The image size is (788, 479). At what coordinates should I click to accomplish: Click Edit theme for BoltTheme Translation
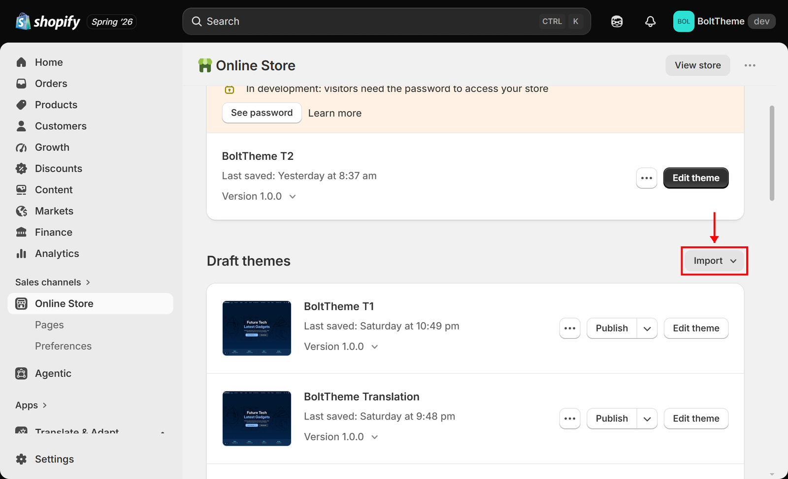pos(696,419)
